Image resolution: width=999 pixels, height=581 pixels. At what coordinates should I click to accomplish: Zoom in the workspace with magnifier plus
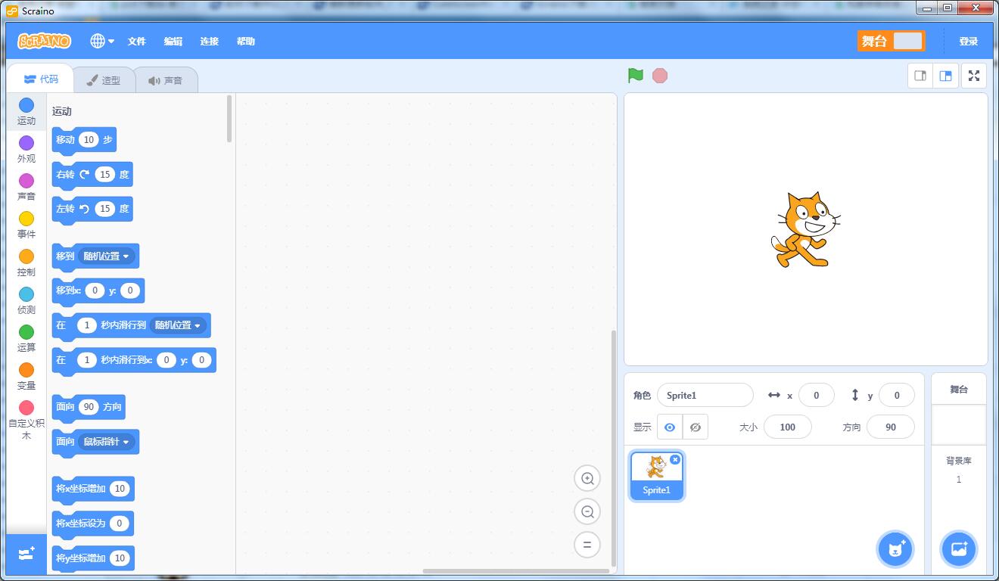click(587, 478)
